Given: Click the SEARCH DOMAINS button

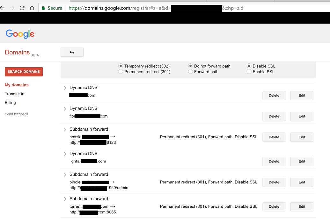Looking at the screenshot, I should pos(24,72).
